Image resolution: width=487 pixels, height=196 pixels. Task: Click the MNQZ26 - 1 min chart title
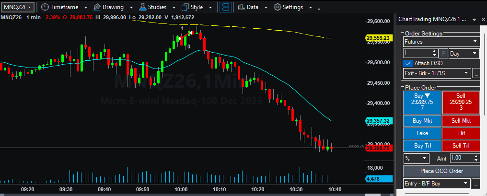pos(21,17)
